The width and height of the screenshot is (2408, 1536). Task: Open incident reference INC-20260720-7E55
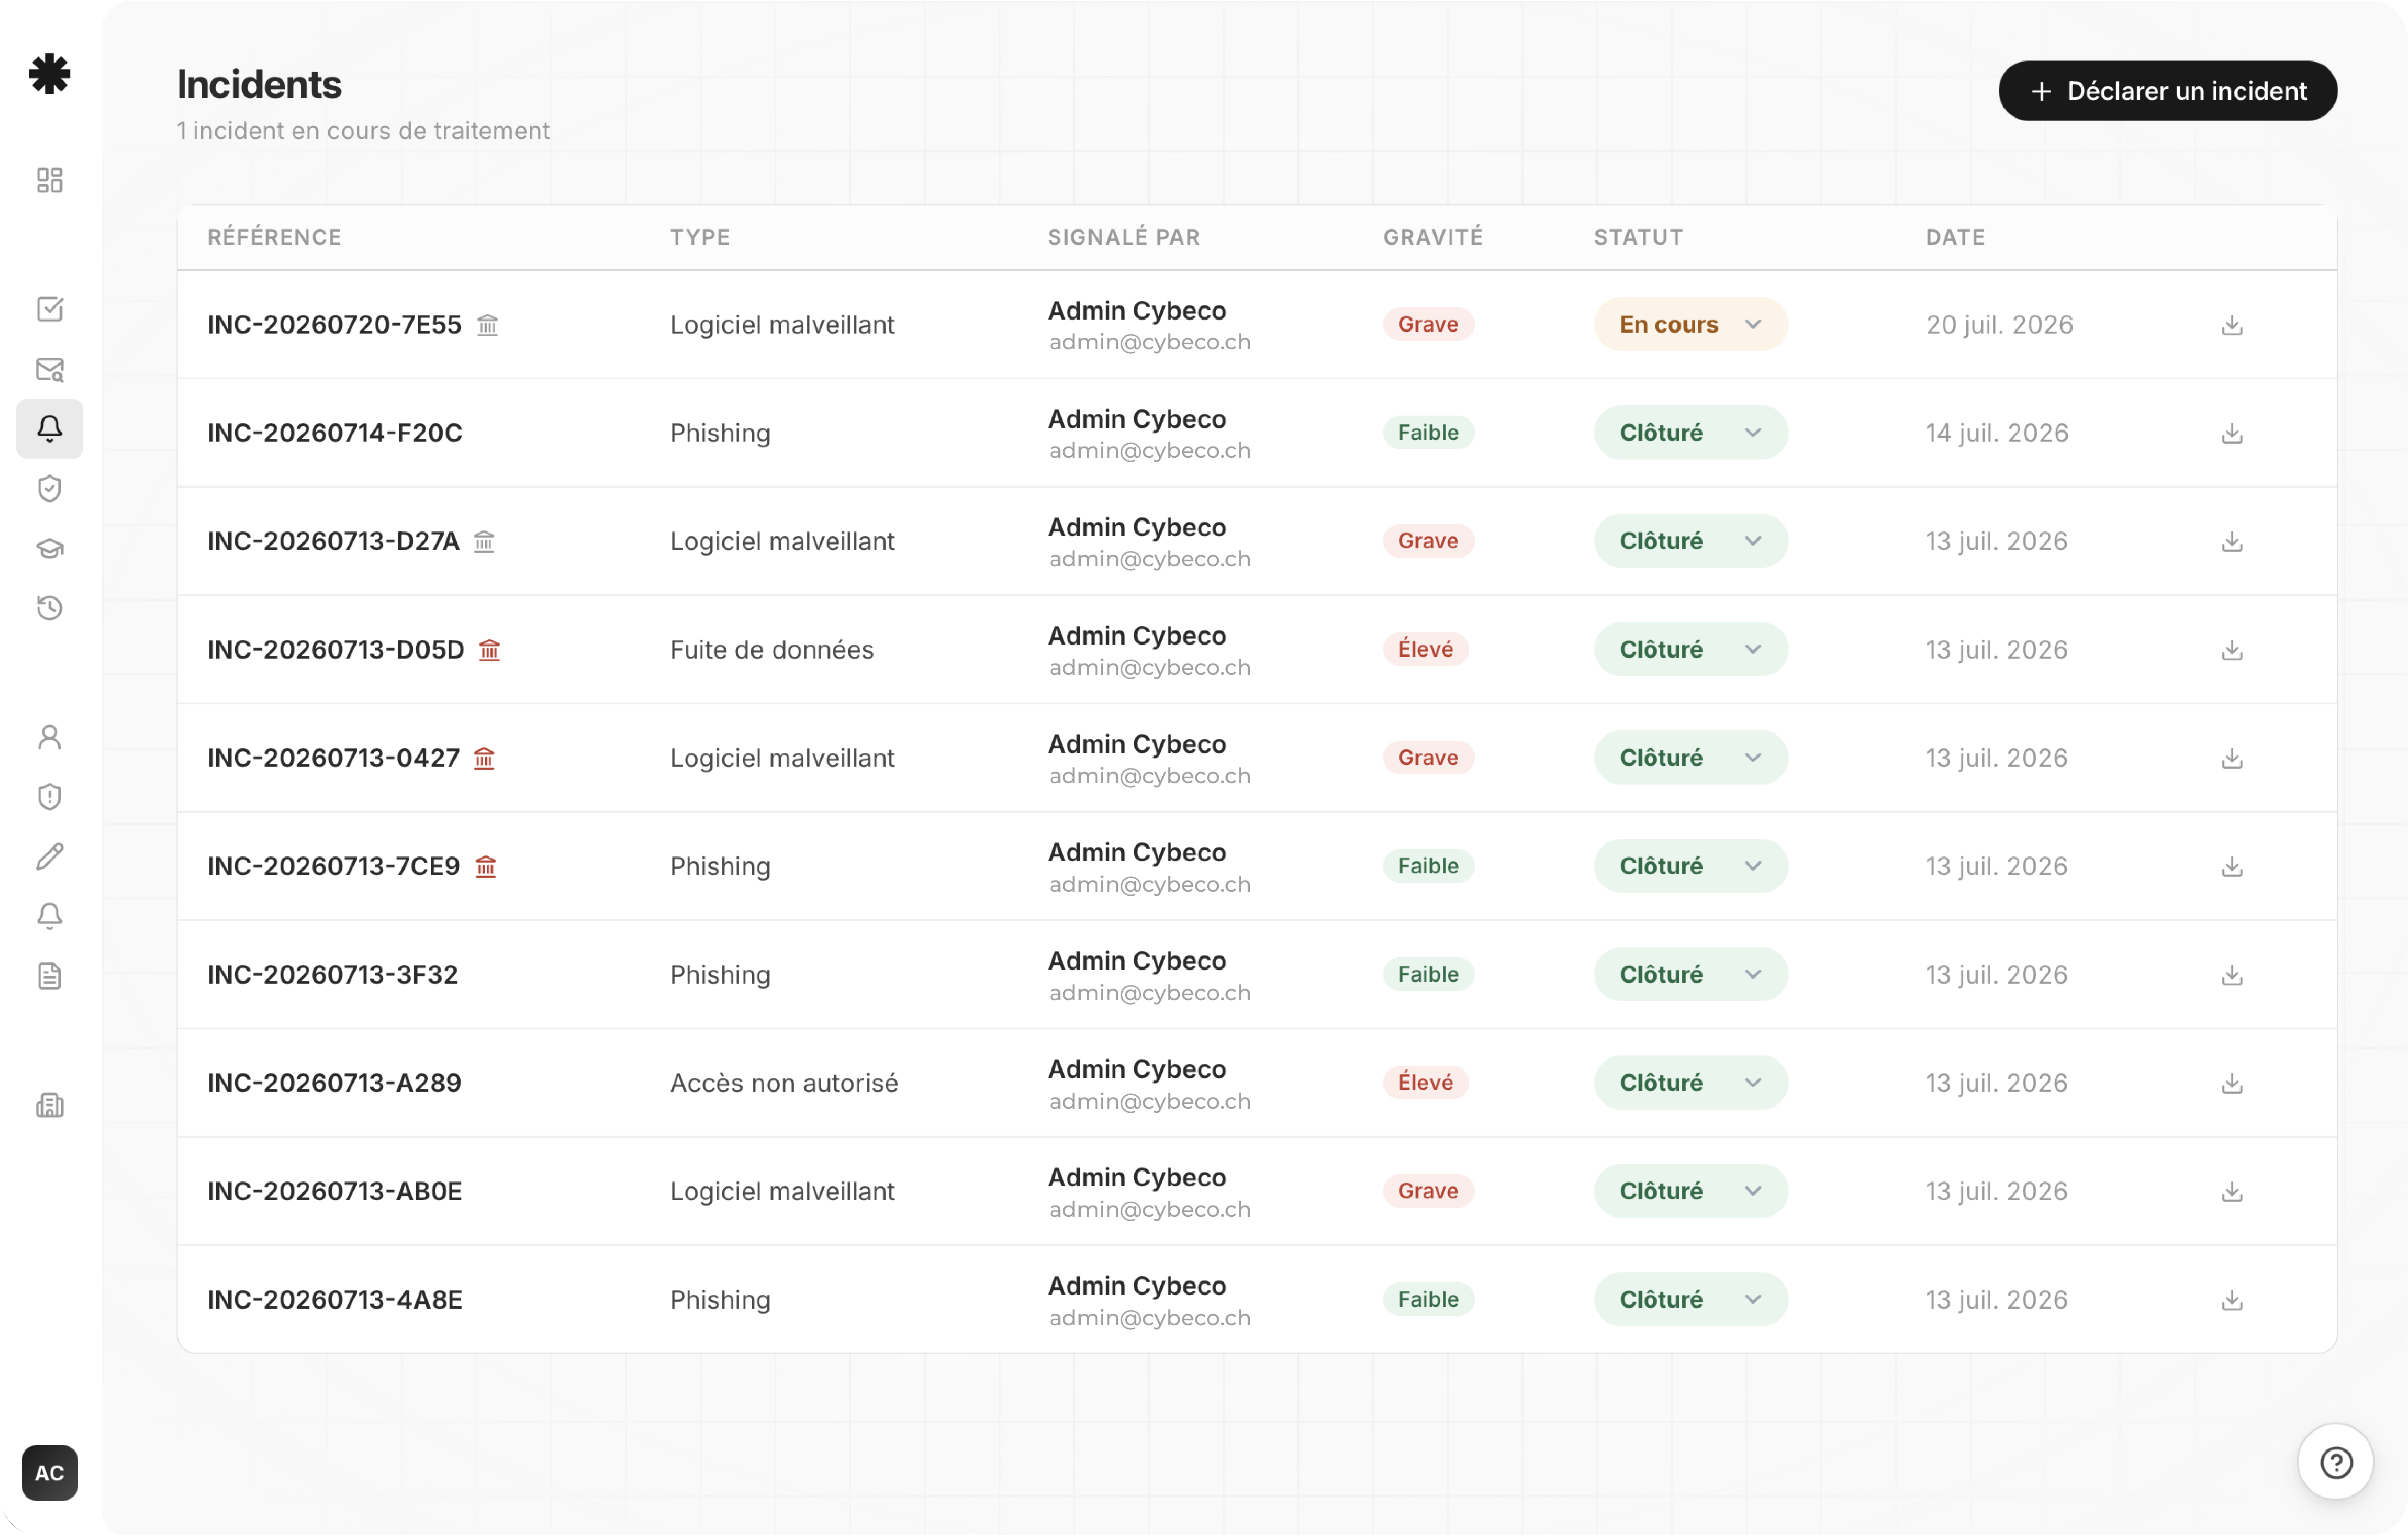click(334, 325)
